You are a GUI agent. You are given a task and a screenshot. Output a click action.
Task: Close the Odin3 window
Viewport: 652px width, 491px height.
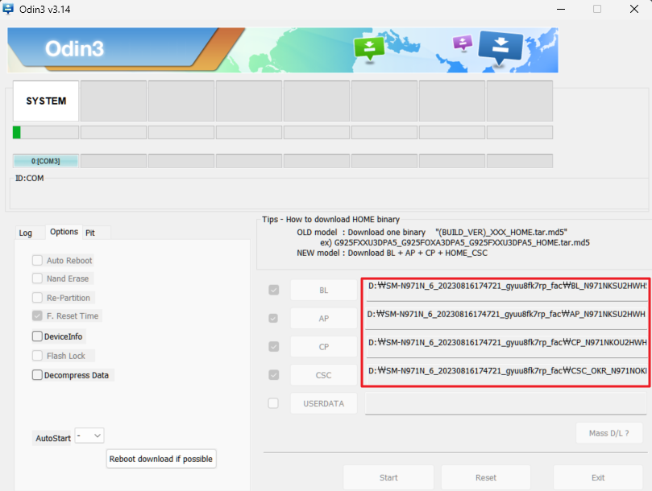coord(633,9)
